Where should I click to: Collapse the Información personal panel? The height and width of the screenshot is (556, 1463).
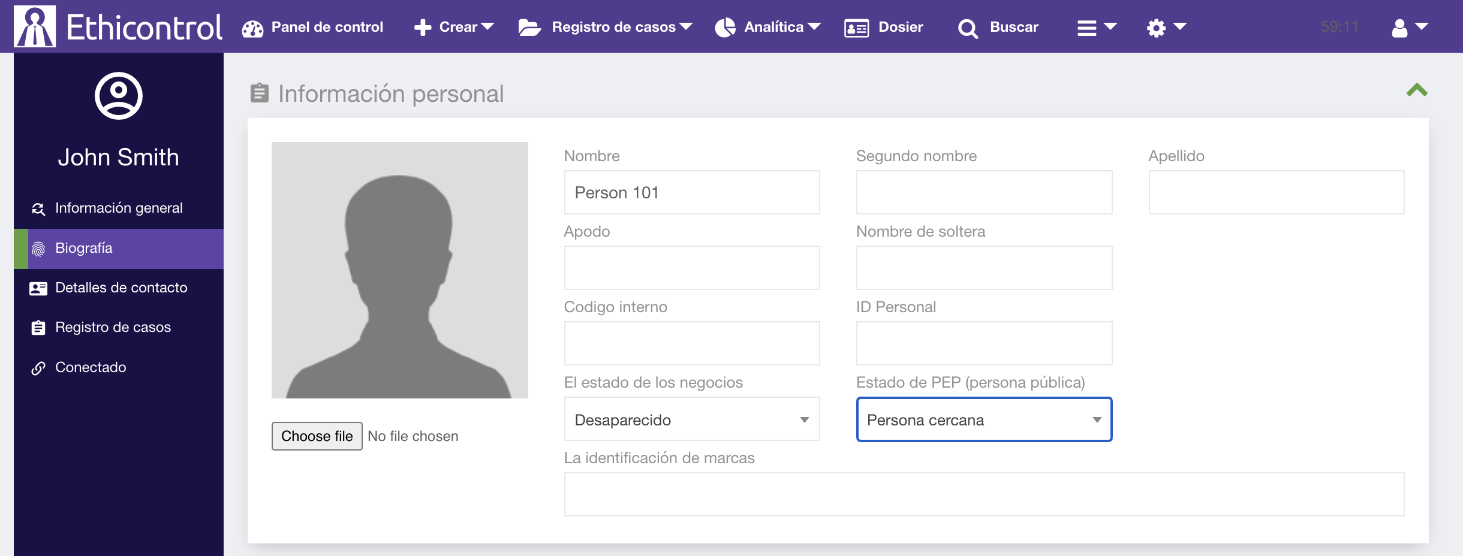pyautogui.click(x=1417, y=90)
